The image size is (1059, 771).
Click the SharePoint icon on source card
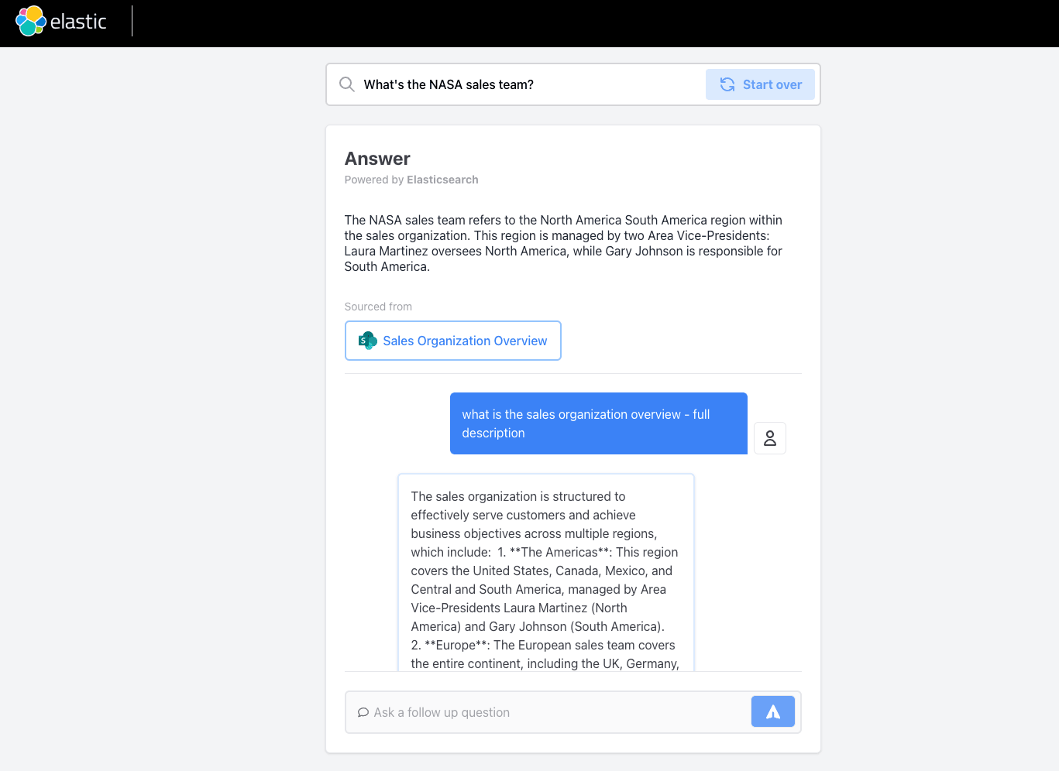[x=368, y=341]
